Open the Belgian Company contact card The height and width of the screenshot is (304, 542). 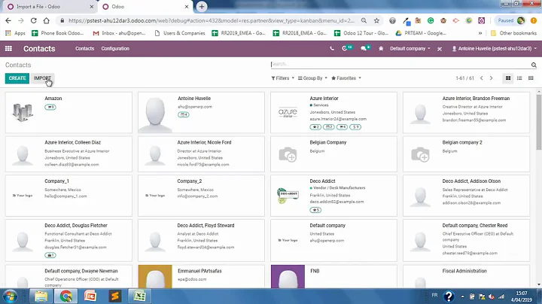click(x=333, y=154)
